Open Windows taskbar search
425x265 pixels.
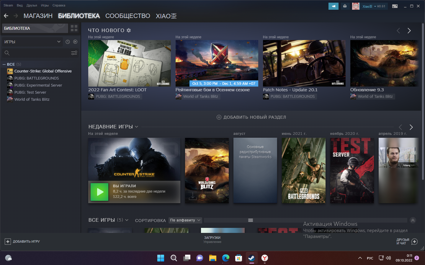point(174,258)
